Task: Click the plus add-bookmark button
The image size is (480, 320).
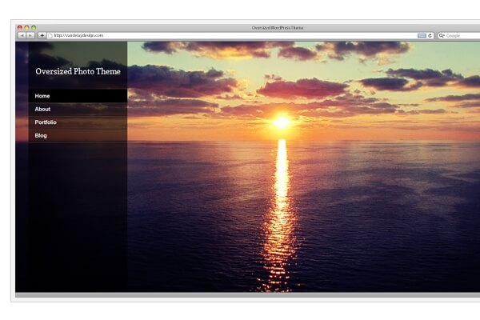Action: [x=42, y=35]
